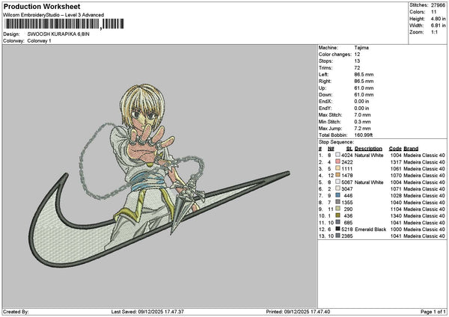Pick the pale yellow swatch in stop 3
449x317 pixels.
tap(338, 168)
